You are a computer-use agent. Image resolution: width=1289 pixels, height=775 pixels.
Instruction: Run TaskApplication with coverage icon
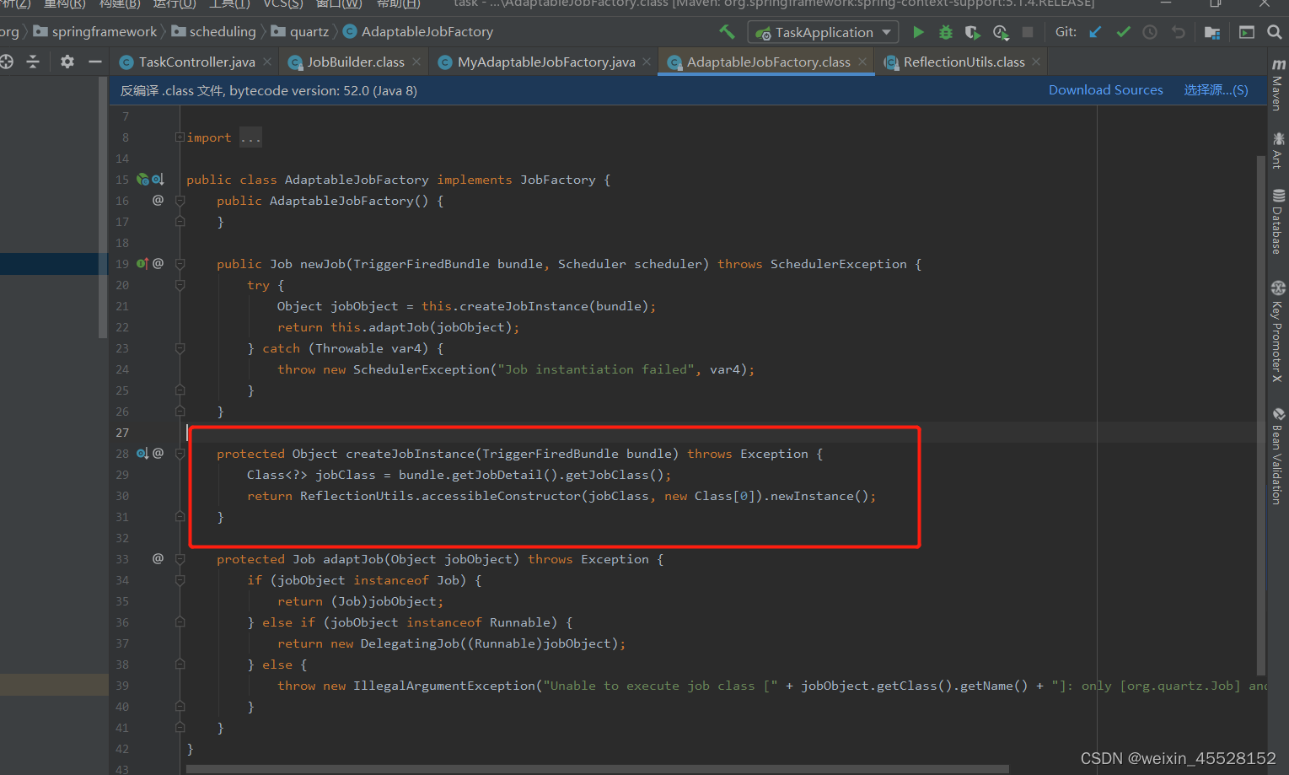pos(973,32)
